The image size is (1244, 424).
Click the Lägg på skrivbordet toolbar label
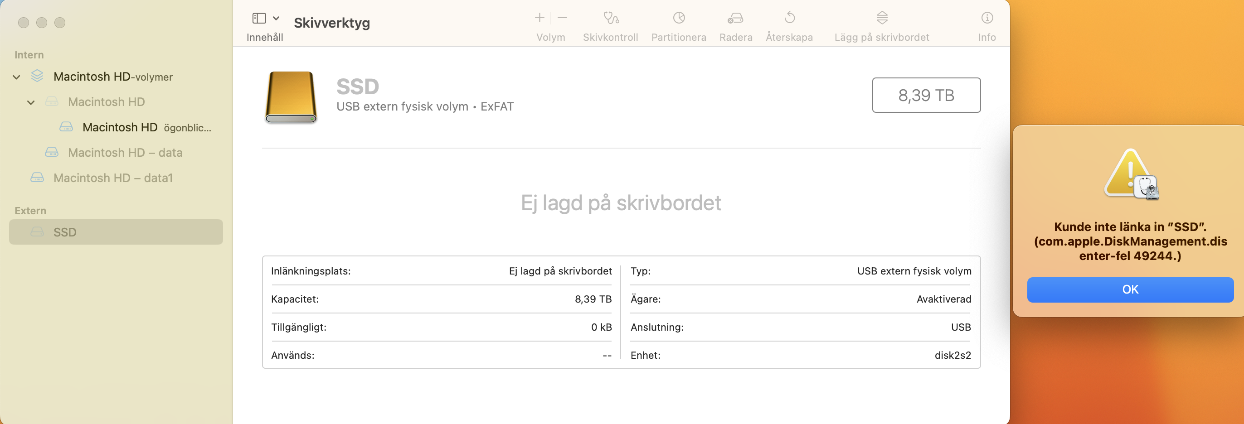point(882,37)
